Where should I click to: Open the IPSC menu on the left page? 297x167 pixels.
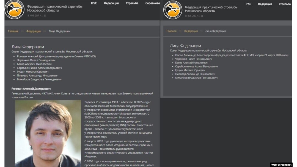pos(94,4)
